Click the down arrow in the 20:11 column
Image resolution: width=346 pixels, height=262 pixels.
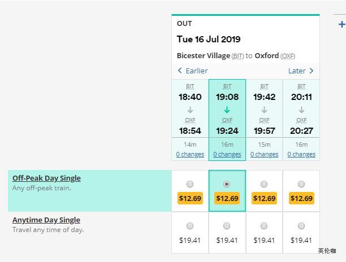(301, 110)
